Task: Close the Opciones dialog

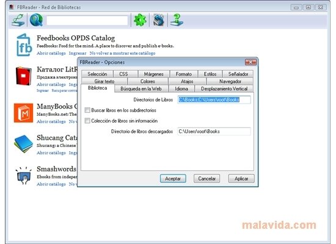Action: click(x=250, y=62)
